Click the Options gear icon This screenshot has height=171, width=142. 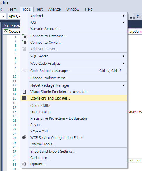pyautogui.click(x=24, y=164)
